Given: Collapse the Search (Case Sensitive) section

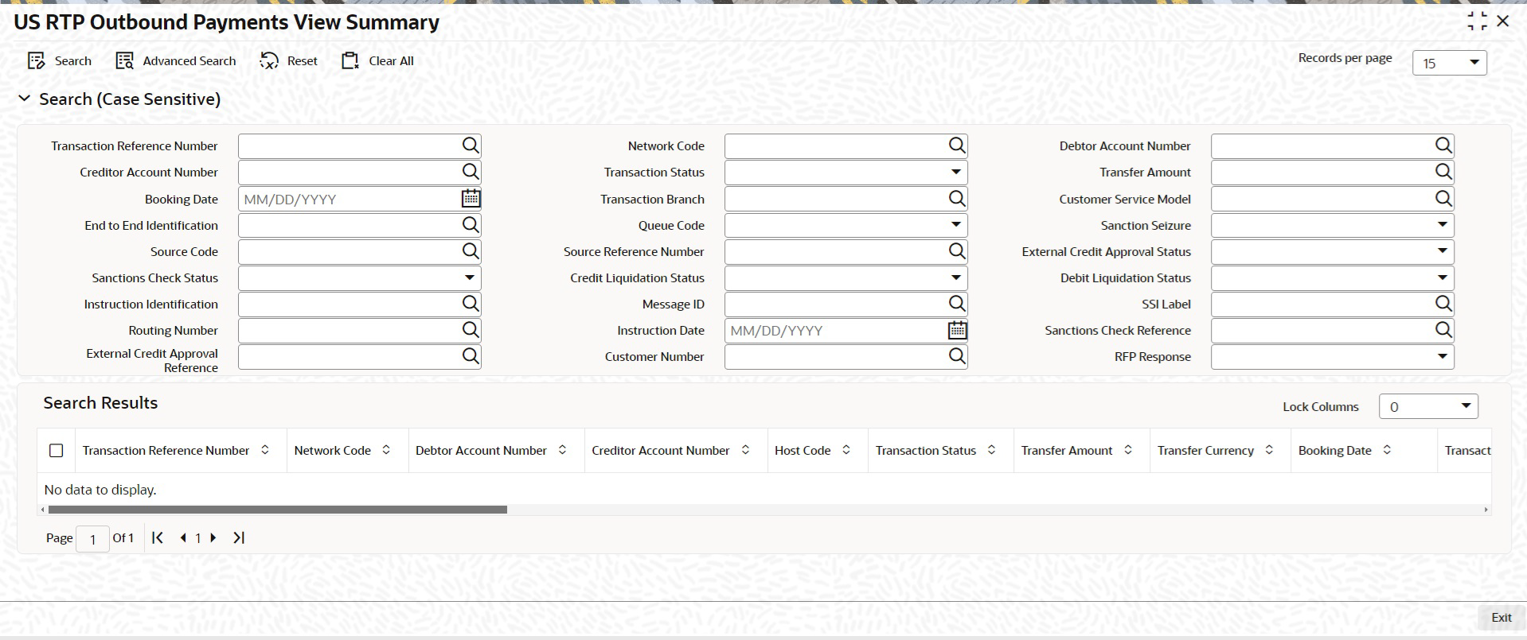Looking at the screenshot, I should (25, 99).
